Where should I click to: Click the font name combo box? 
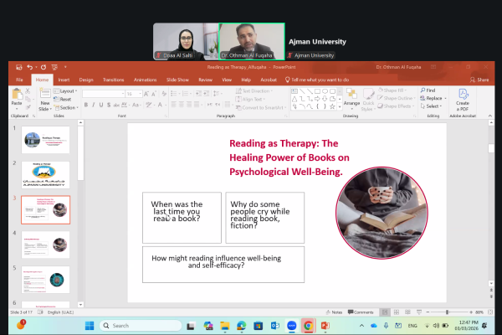pos(104,94)
